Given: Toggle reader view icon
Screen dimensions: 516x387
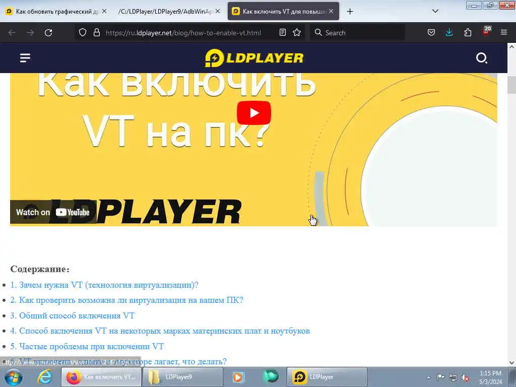Looking at the screenshot, I should pyautogui.click(x=282, y=33).
